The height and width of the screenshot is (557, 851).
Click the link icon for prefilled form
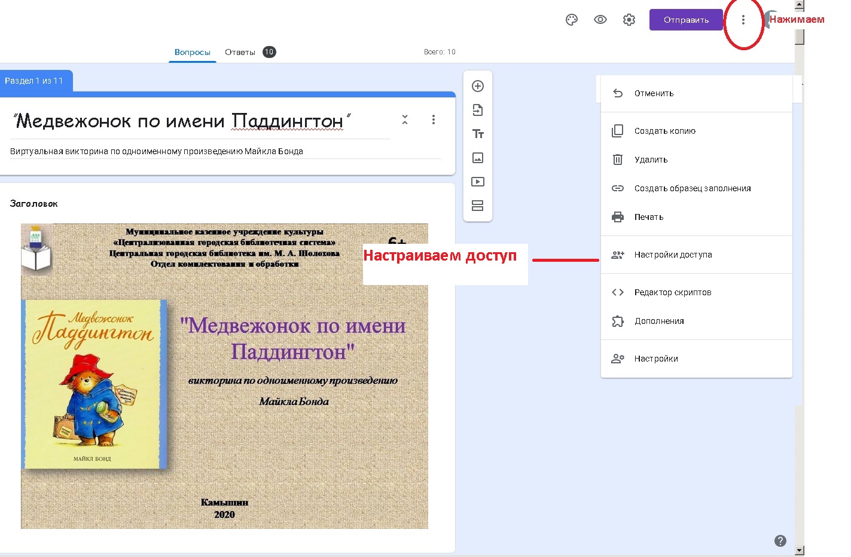618,188
